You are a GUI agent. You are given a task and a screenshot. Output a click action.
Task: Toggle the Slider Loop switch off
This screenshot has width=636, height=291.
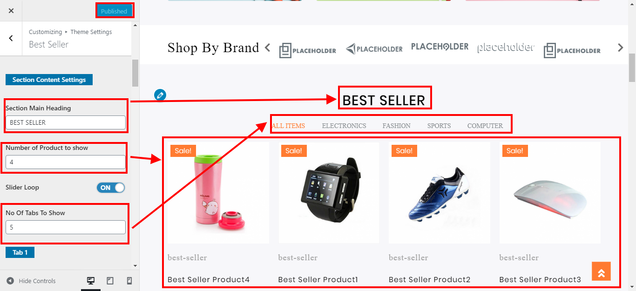coord(111,188)
